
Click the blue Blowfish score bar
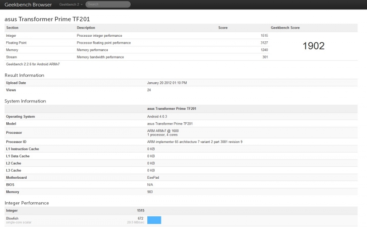pyautogui.click(x=154, y=220)
